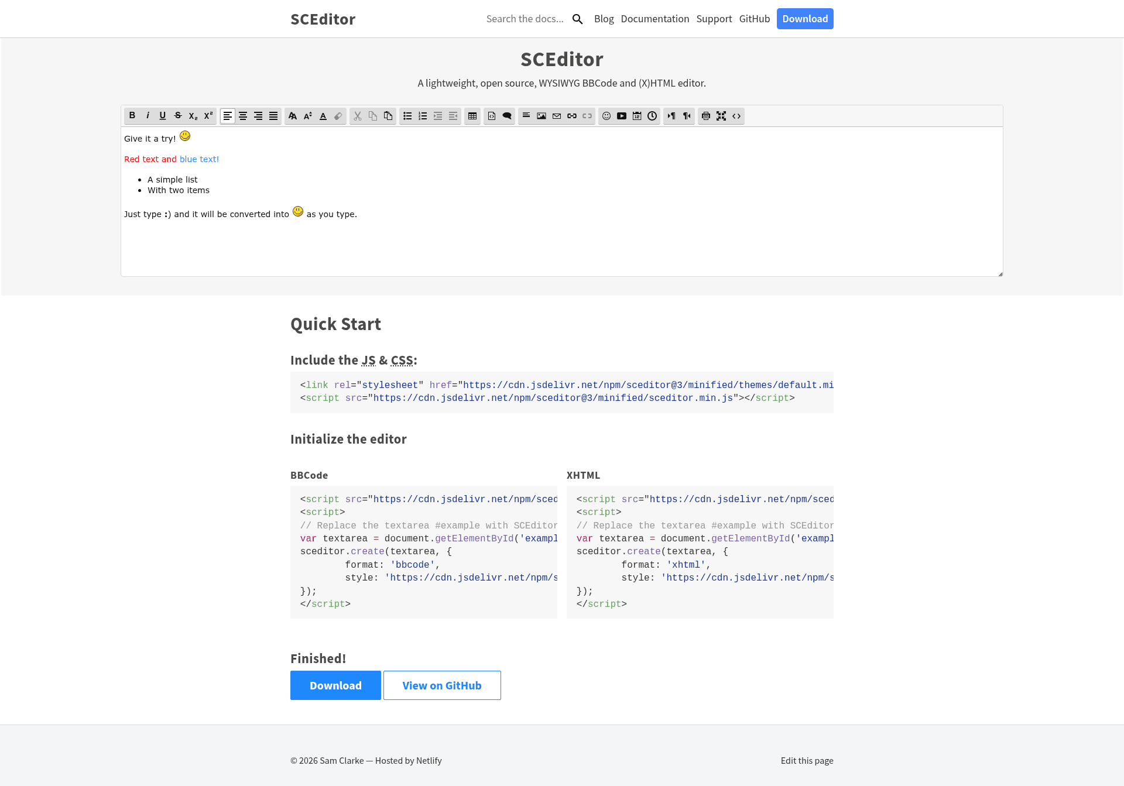Apply subscript formatting
Viewport: 1124px width, 786px height.
coord(193,116)
